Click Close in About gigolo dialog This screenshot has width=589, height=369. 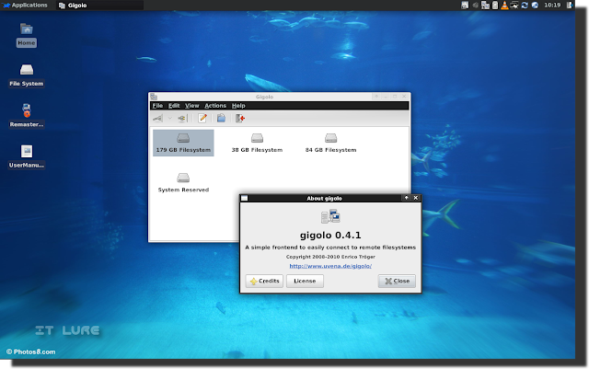397,281
